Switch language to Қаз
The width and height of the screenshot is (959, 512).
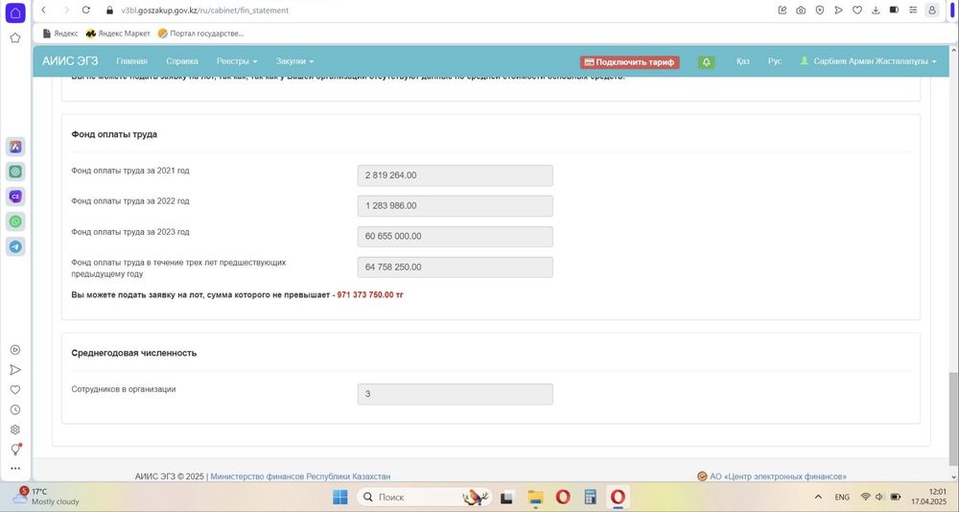(x=742, y=61)
